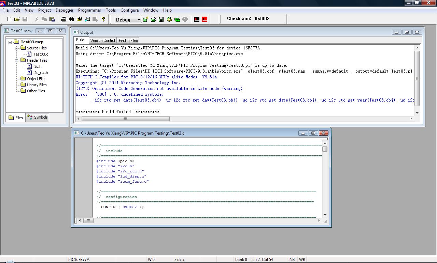Open the Window menu
Viewport: 437px width, 263px height.
coord(151,10)
